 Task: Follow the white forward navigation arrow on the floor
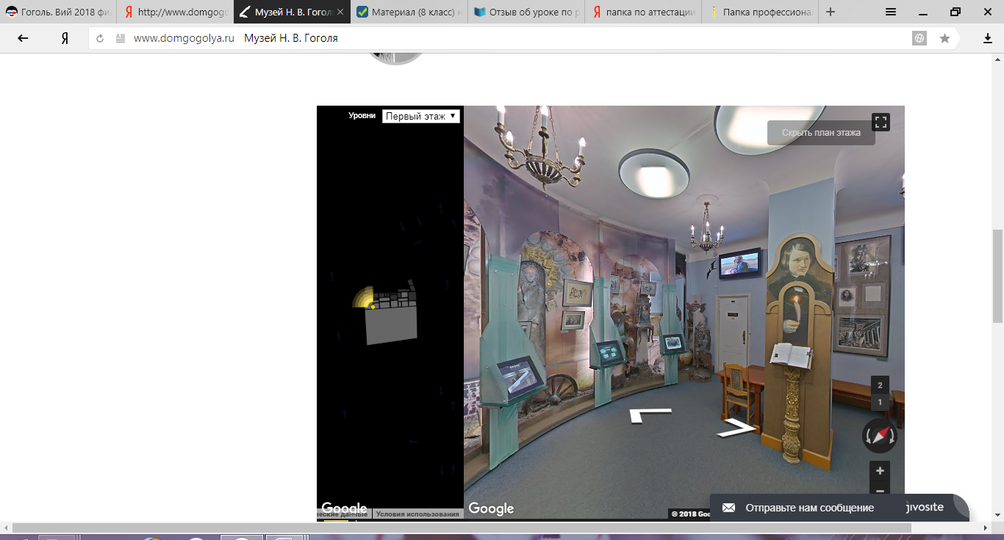650,415
